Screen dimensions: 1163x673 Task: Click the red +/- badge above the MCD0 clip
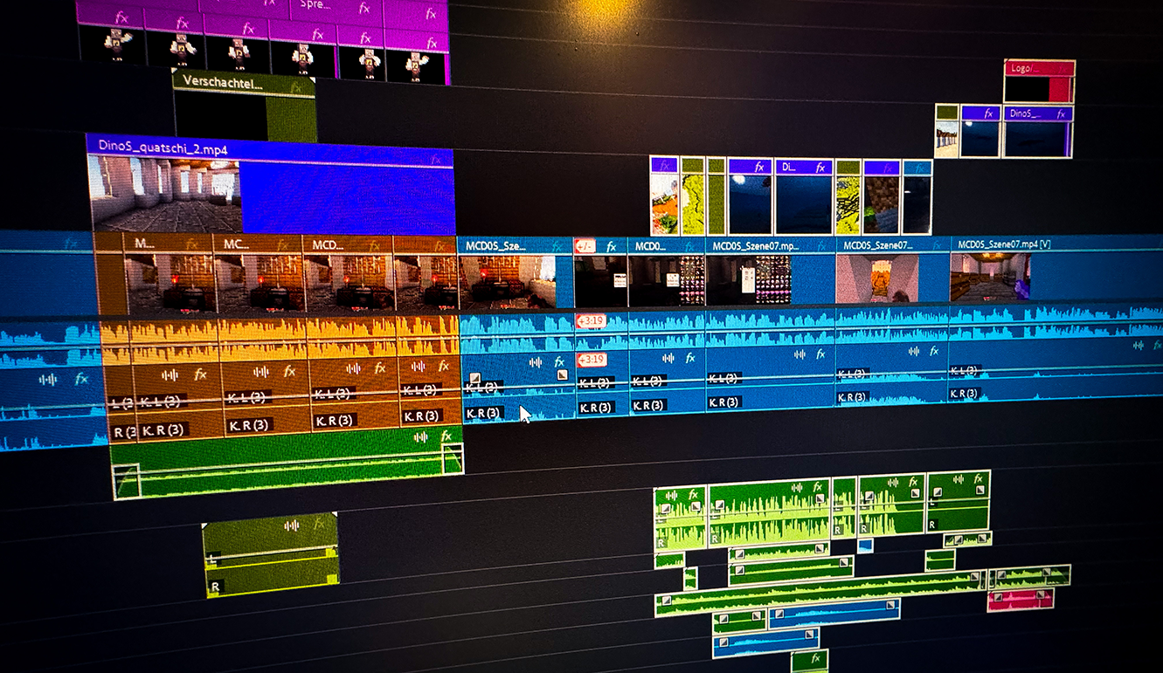[584, 246]
